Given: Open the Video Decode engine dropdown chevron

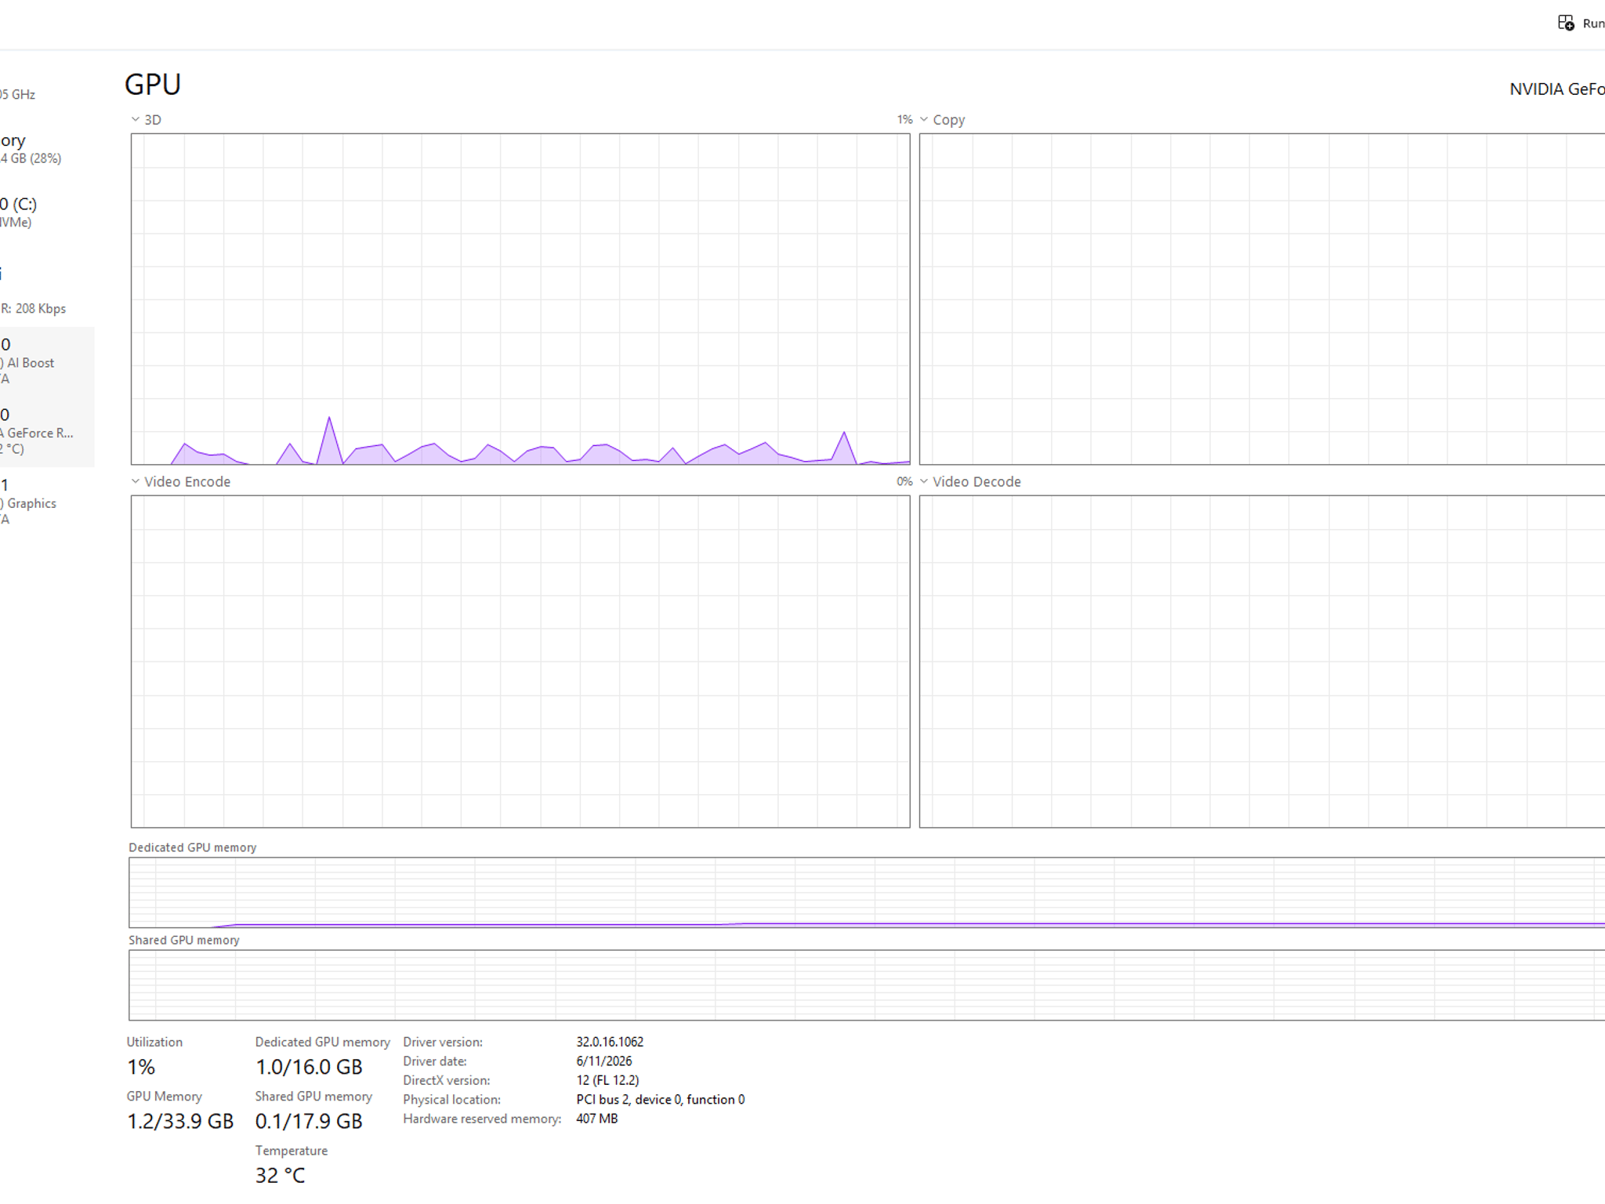Looking at the screenshot, I should (x=924, y=481).
